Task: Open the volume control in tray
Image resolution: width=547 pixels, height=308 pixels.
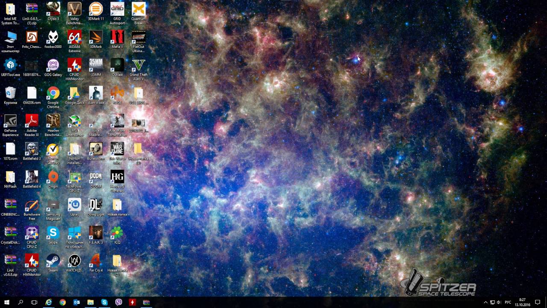Action: [499, 302]
